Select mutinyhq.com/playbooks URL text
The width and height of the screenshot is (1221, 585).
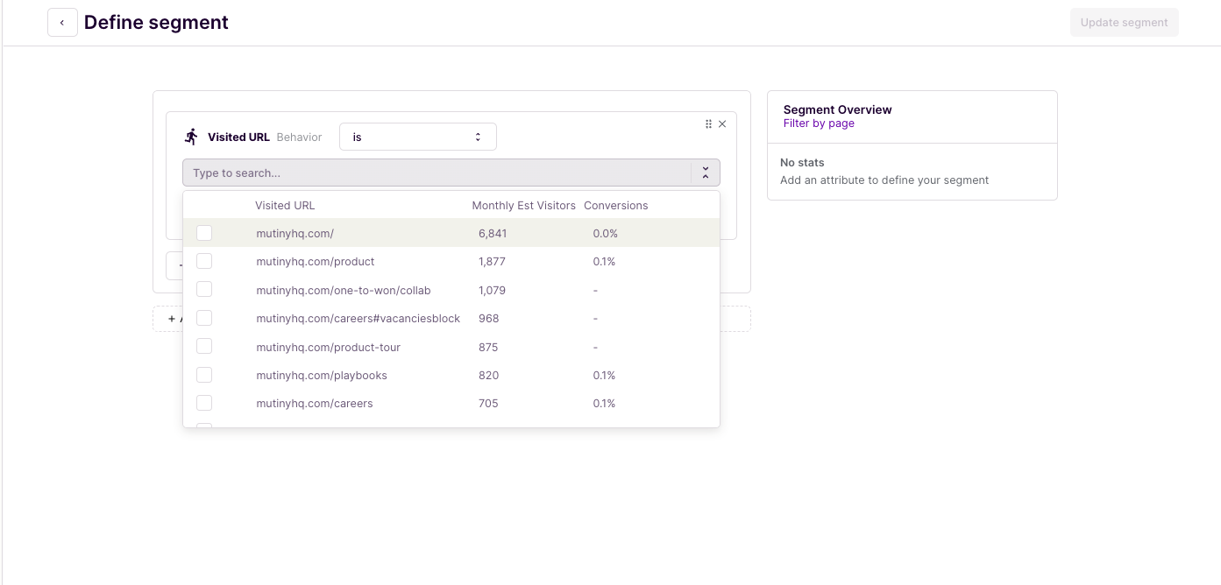click(322, 375)
